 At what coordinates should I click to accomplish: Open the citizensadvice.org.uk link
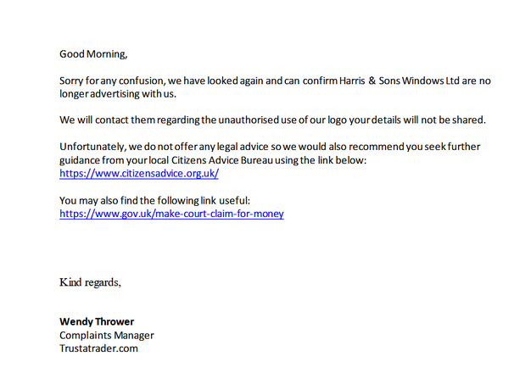139,173
